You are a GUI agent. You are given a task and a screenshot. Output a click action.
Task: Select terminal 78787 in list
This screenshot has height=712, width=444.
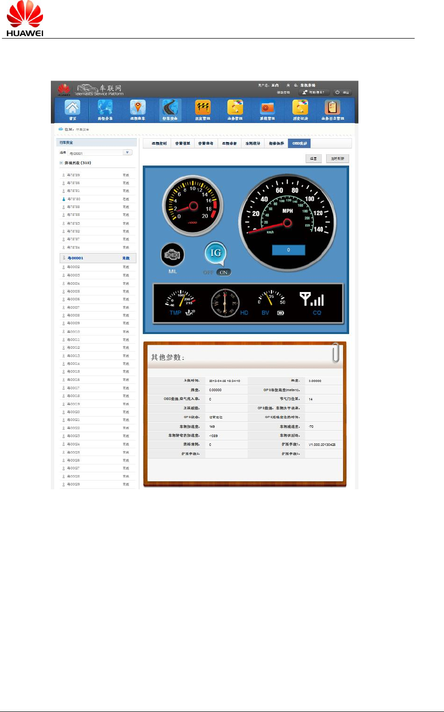coord(98,239)
